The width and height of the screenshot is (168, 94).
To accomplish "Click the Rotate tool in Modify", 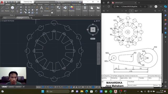I will pyautogui.click(x=29, y=7).
